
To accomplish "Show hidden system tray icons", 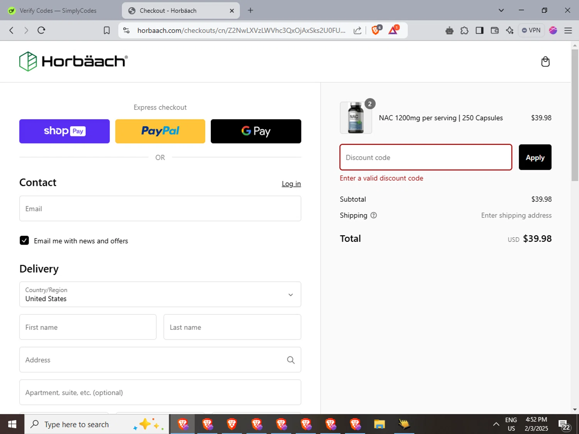I will [496, 424].
